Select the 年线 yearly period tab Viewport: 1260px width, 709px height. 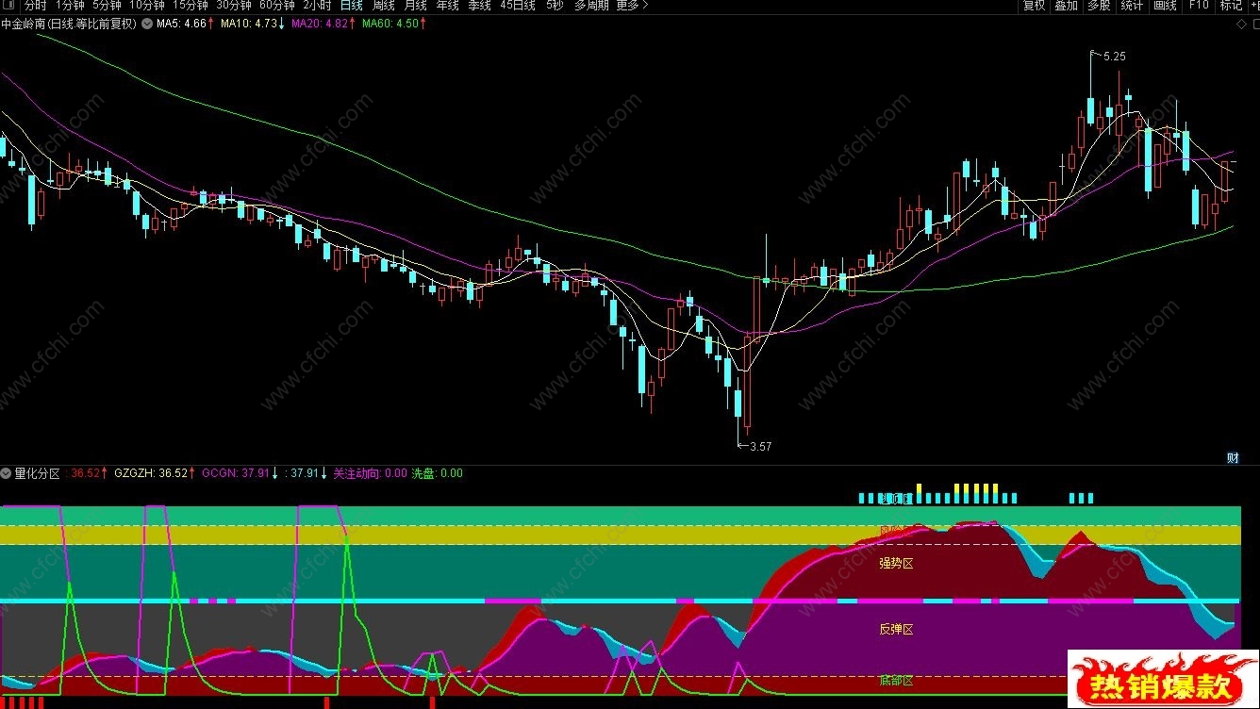click(x=447, y=6)
